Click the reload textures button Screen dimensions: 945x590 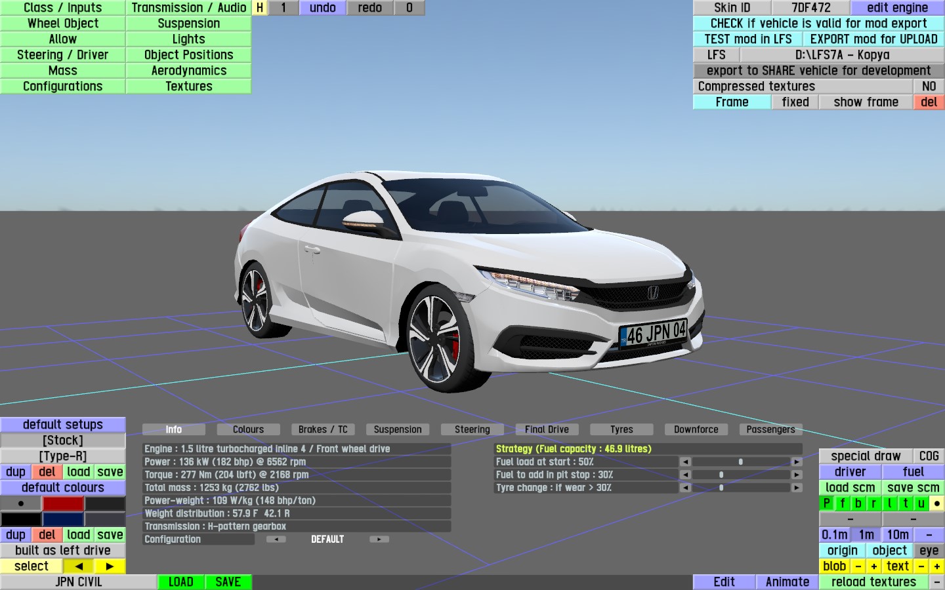[x=873, y=582]
